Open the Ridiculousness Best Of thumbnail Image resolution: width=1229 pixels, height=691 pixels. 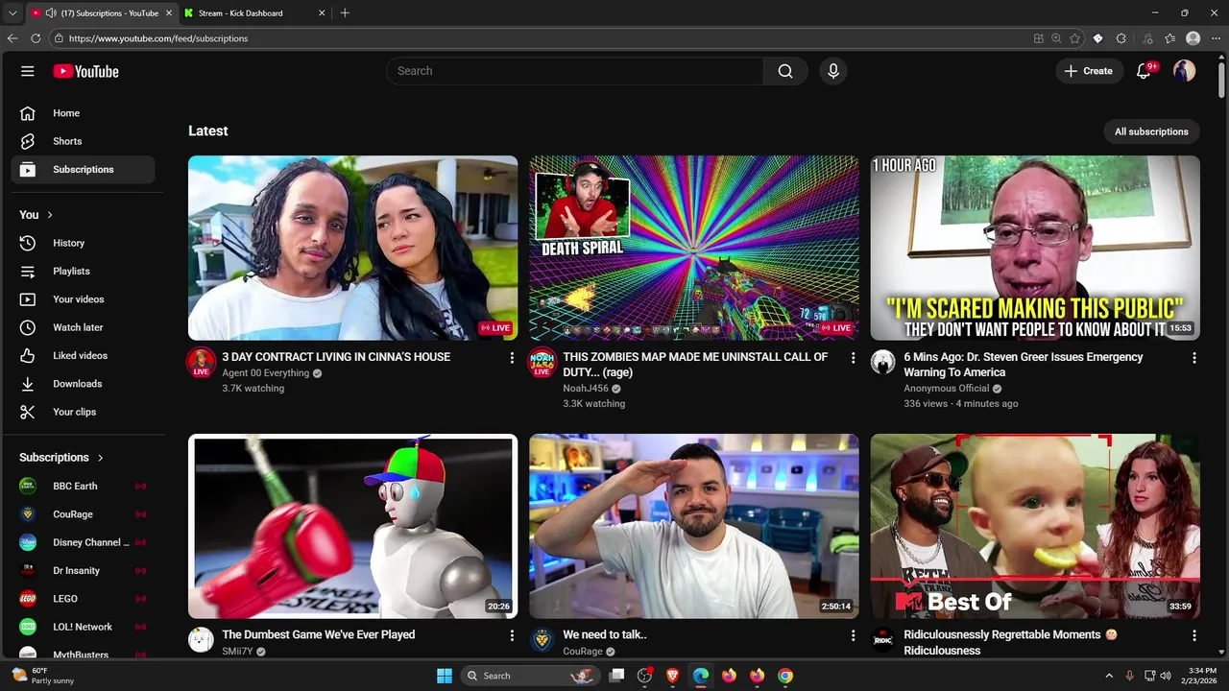click(x=1035, y=526)
